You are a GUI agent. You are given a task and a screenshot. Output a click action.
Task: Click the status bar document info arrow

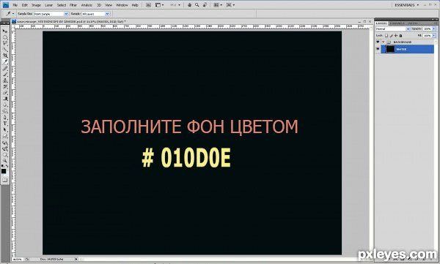76,260
